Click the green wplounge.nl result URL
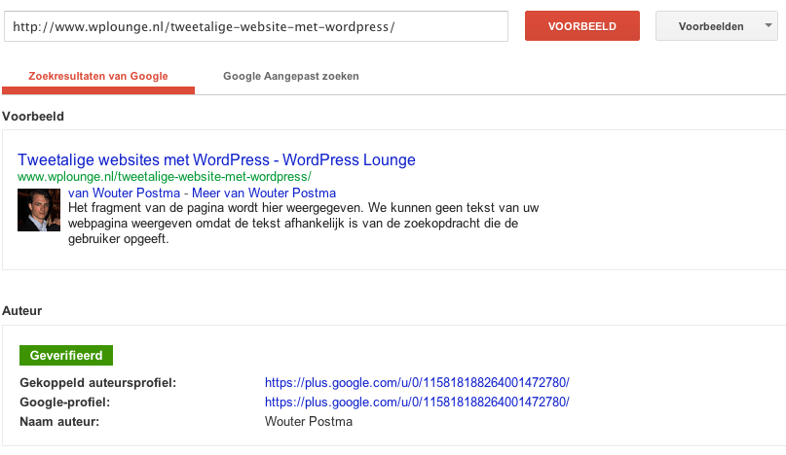The width and height of the screenshot is (786, 455). (x=165, y=177)
